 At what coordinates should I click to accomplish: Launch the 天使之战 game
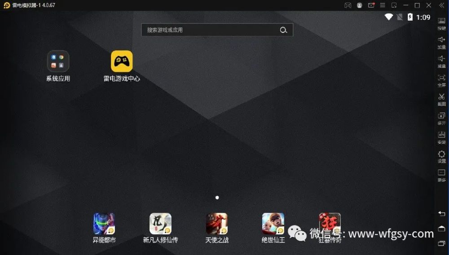click(217, 228)
